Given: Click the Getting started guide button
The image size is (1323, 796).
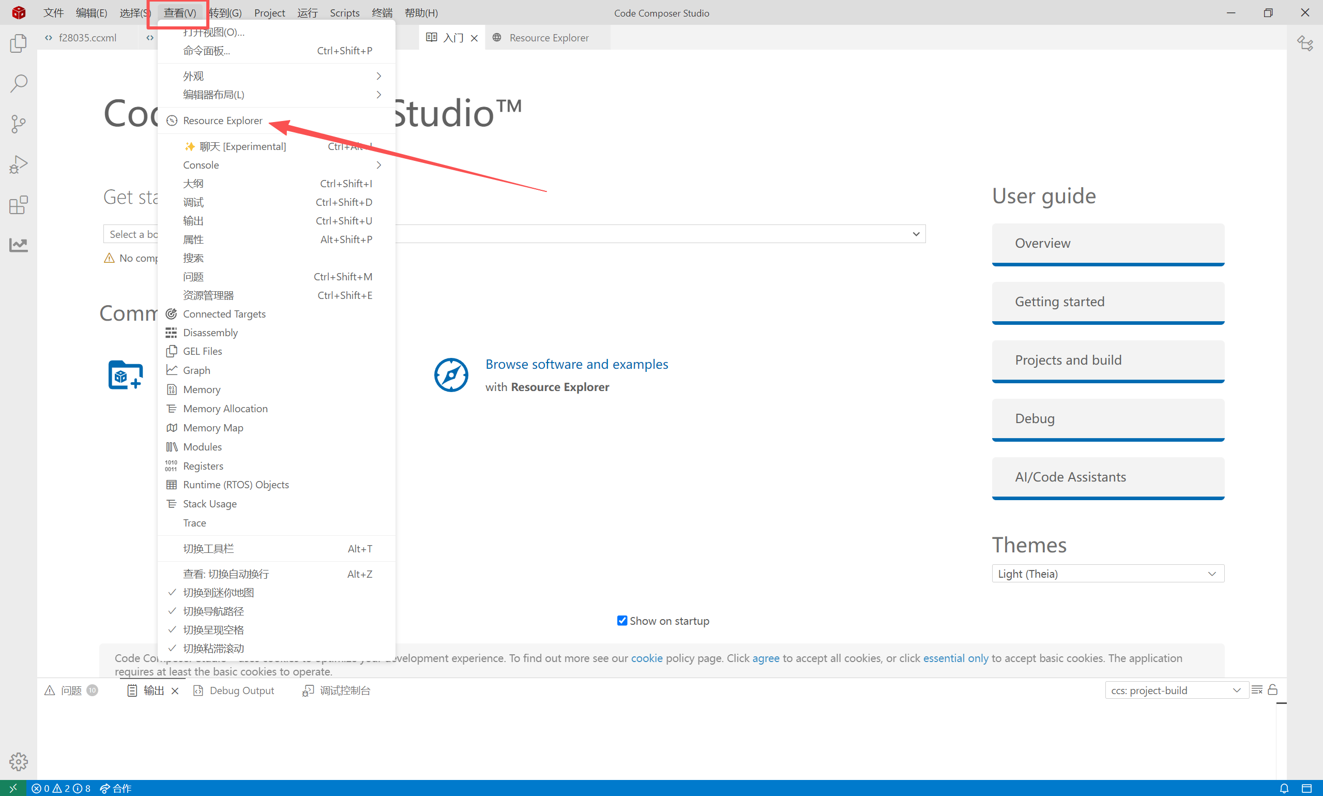Looking at the screenshot, I should point(1107,302).
